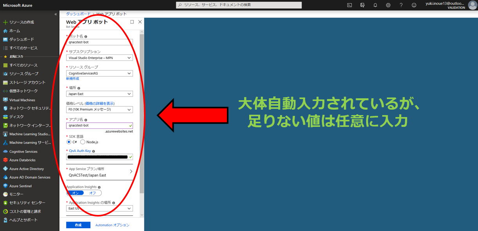Open 価格の詳細を表示 link
The width and height of the screenshot is (478, 231).
coord(100,103)
